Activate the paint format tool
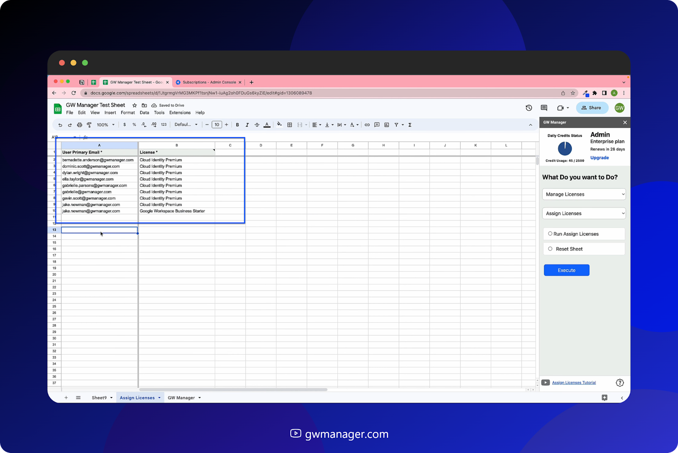 click(x=89, y=125)
